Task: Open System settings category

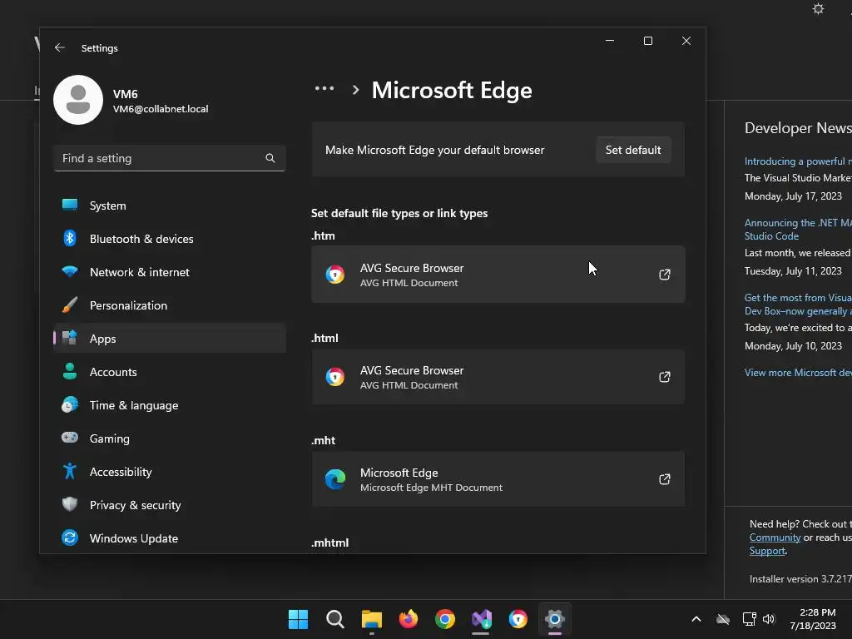Action: 170,206
